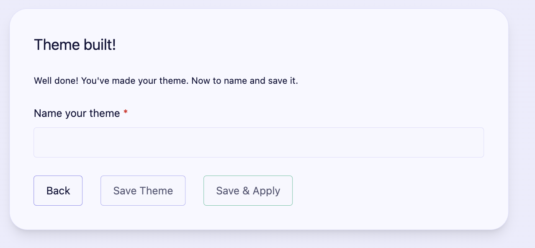Click the 'Theme built!' heading

(75, 44)
